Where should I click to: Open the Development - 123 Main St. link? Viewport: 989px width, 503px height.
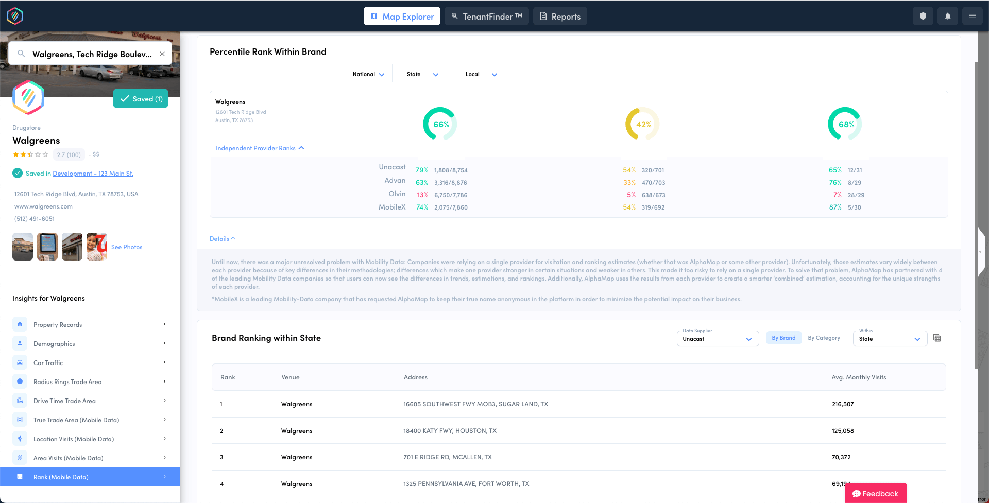coord(93,173)
